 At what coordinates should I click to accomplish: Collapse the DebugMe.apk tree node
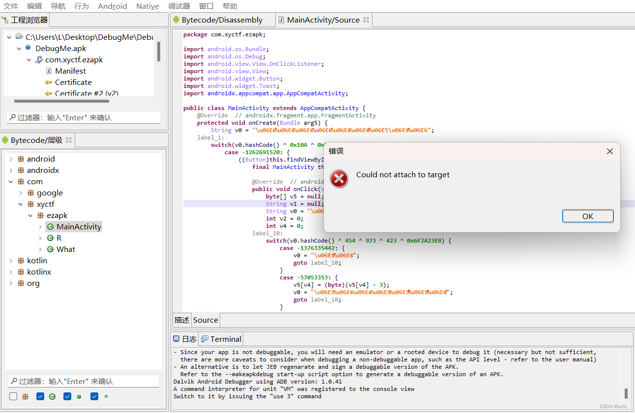pyautogui.click(x=19, y=48)
